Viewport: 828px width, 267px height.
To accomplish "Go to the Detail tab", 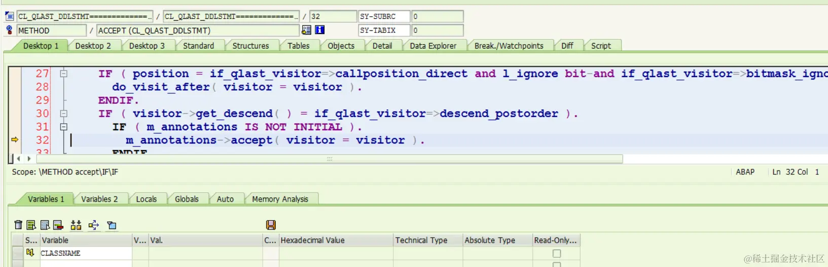I will click(x=382, y=46).
